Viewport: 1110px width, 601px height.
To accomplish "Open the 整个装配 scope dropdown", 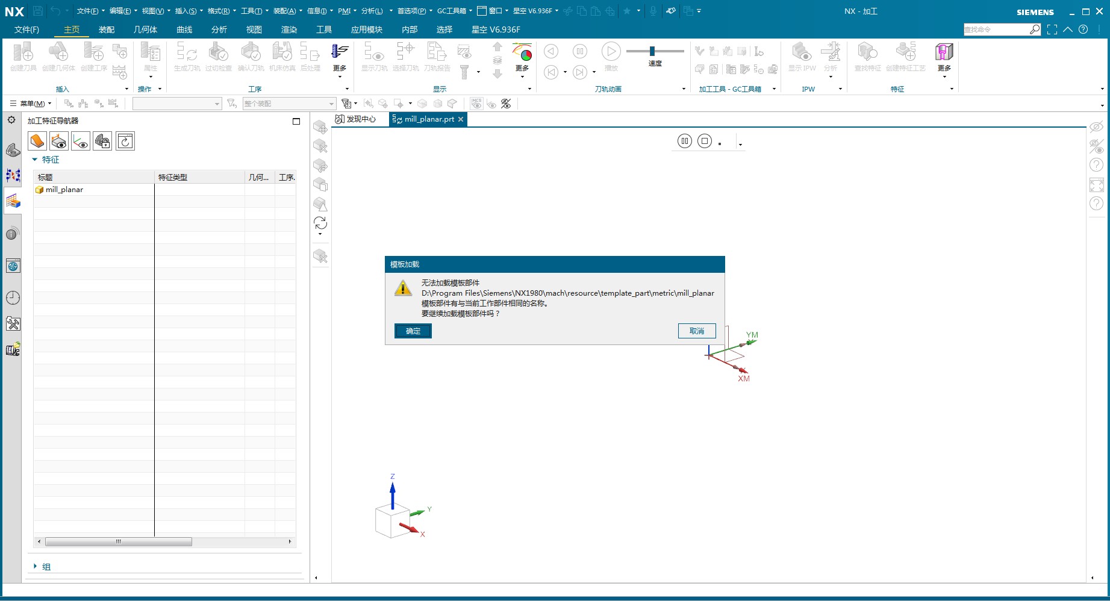I will click(289, 104).
